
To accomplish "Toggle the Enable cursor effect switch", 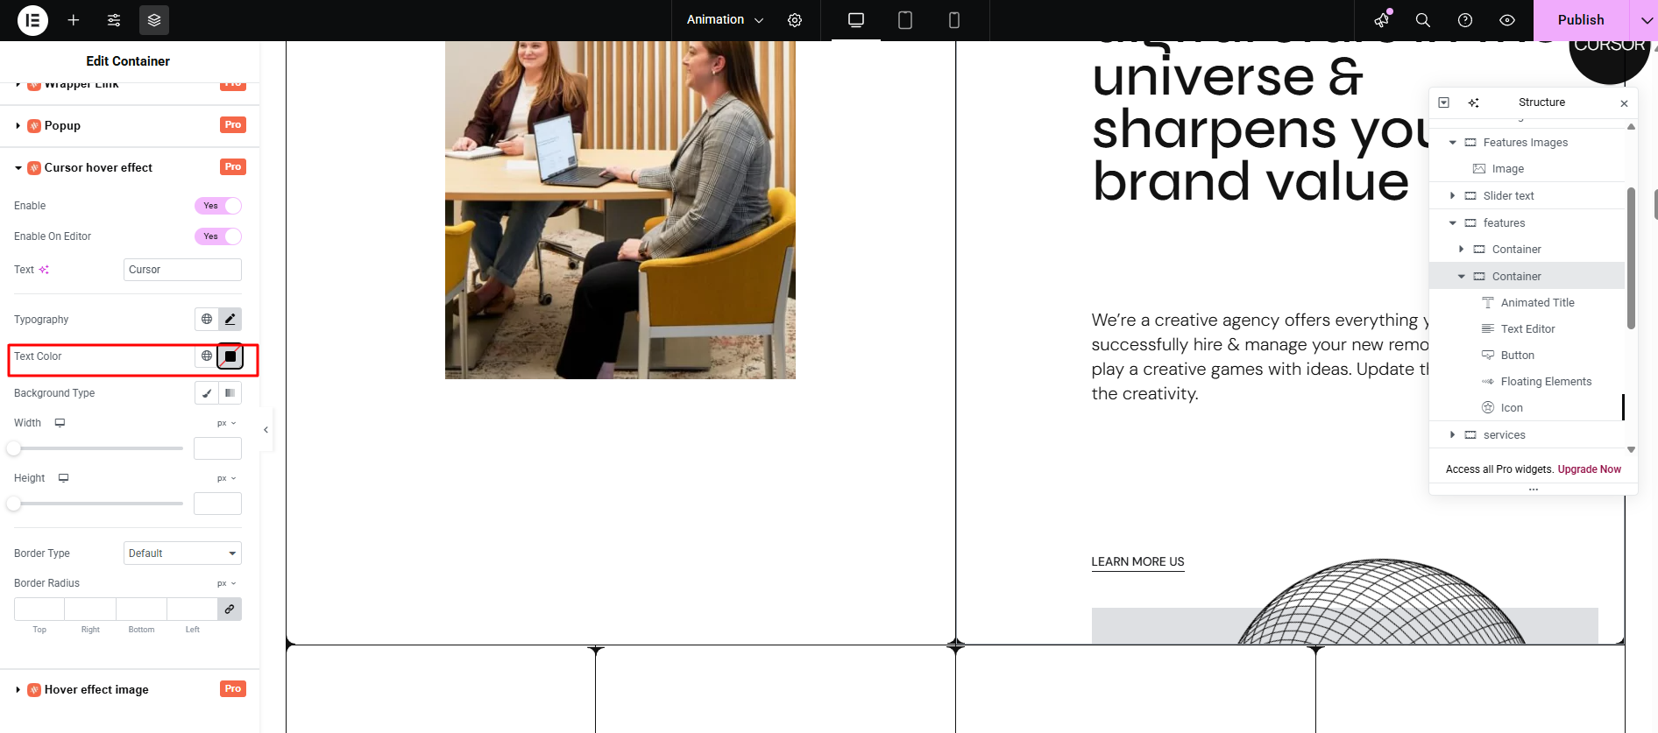I will [218, 206].
